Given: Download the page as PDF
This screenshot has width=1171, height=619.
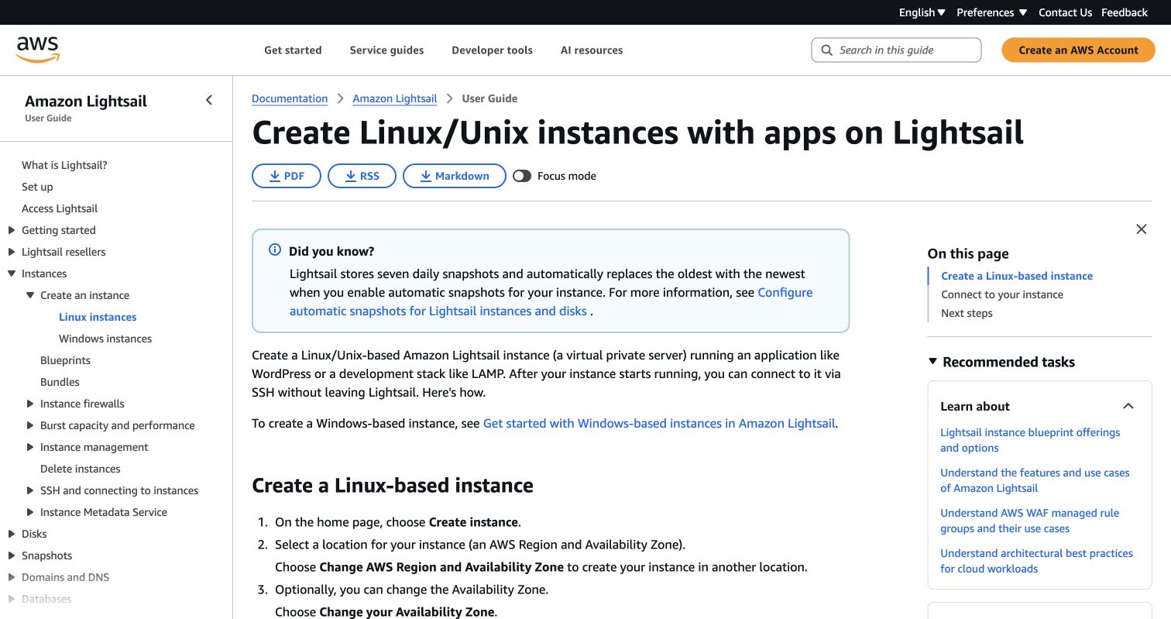Looking at the screenshot, I should 286,176.
